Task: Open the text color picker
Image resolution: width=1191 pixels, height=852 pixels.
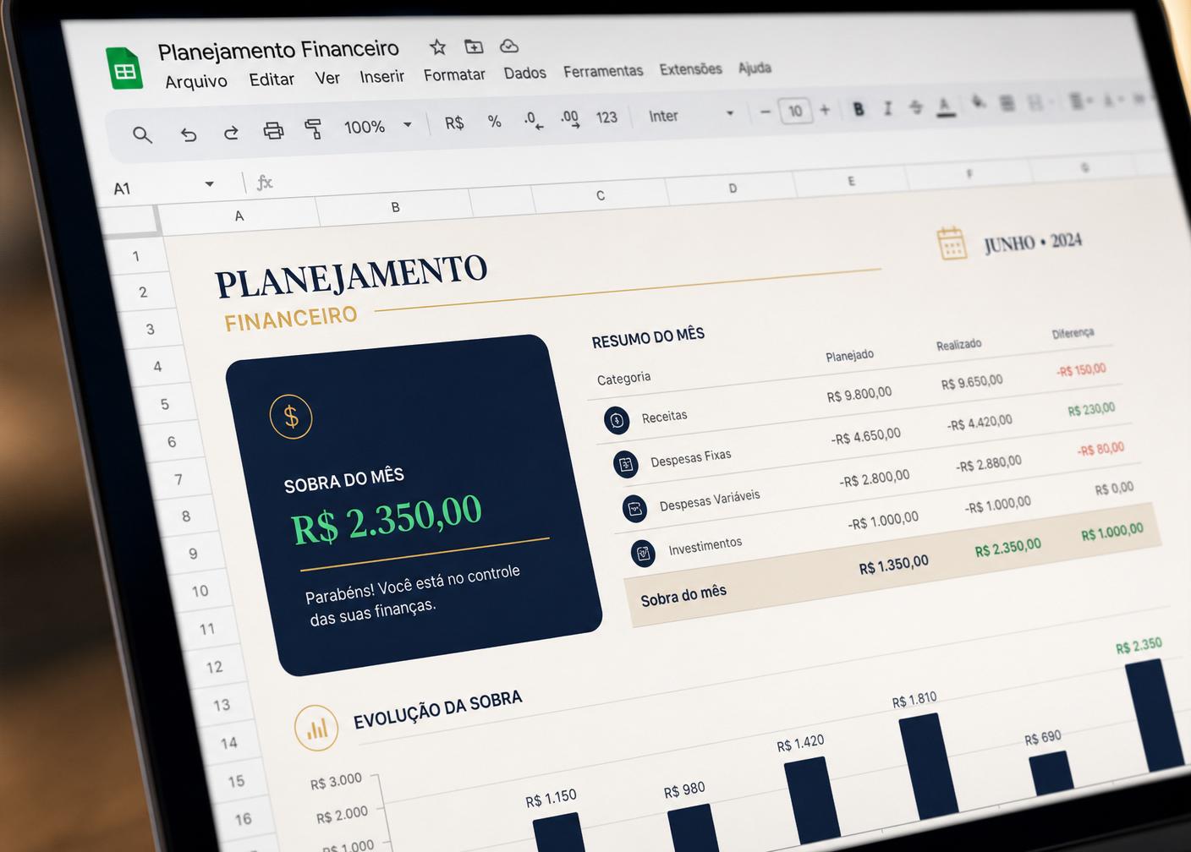Action: (946, 106)
